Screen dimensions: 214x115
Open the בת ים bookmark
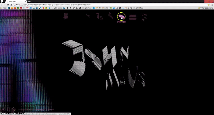[129, 8]
